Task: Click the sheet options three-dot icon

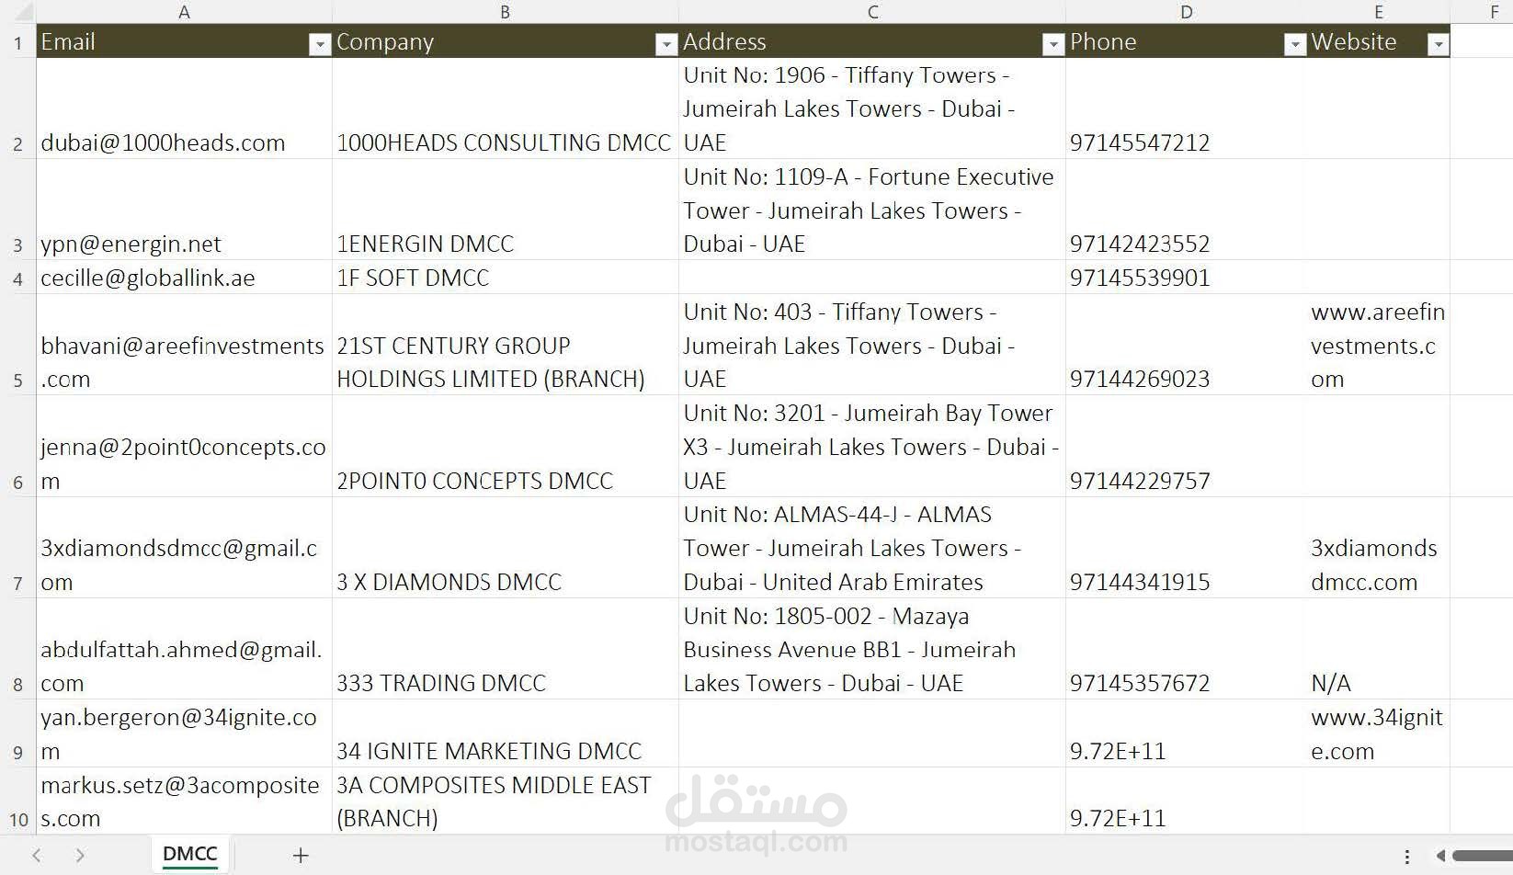Action: point(1407,856)
